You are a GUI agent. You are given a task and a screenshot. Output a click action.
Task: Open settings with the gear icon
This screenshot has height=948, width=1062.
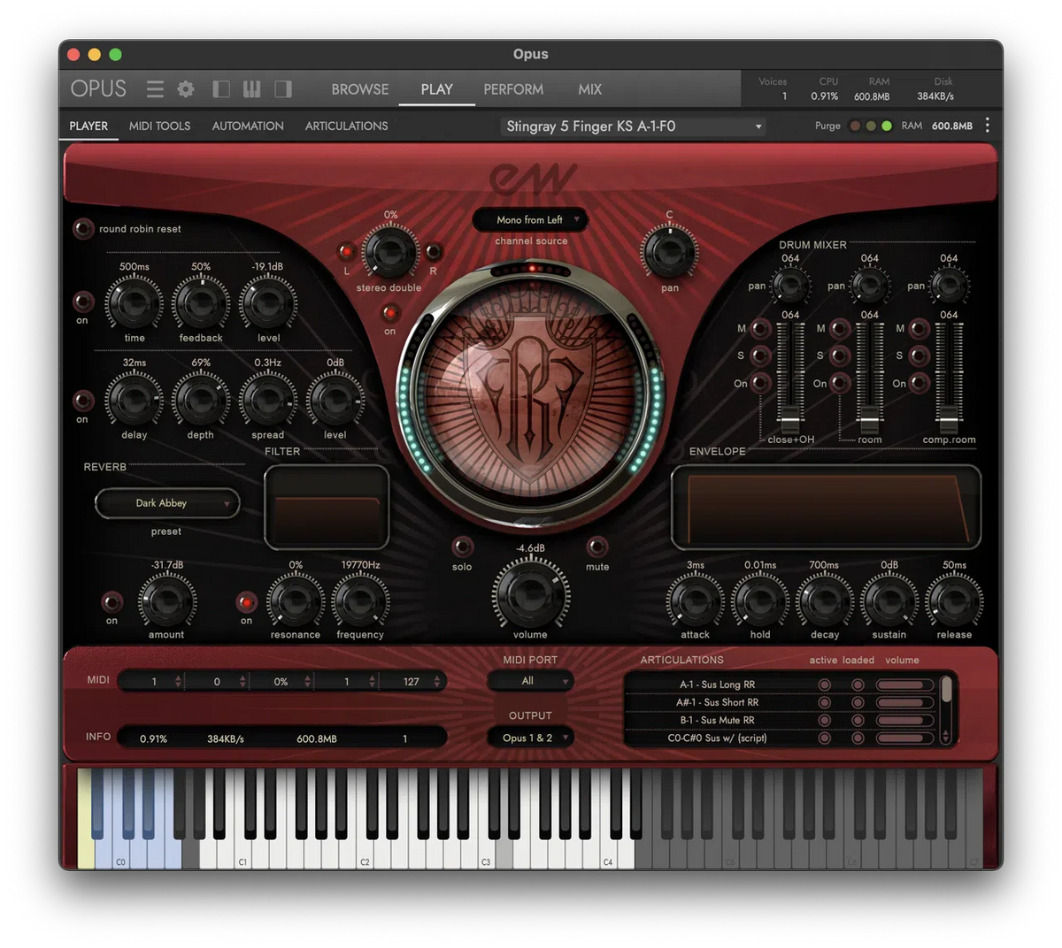point(186,89)
